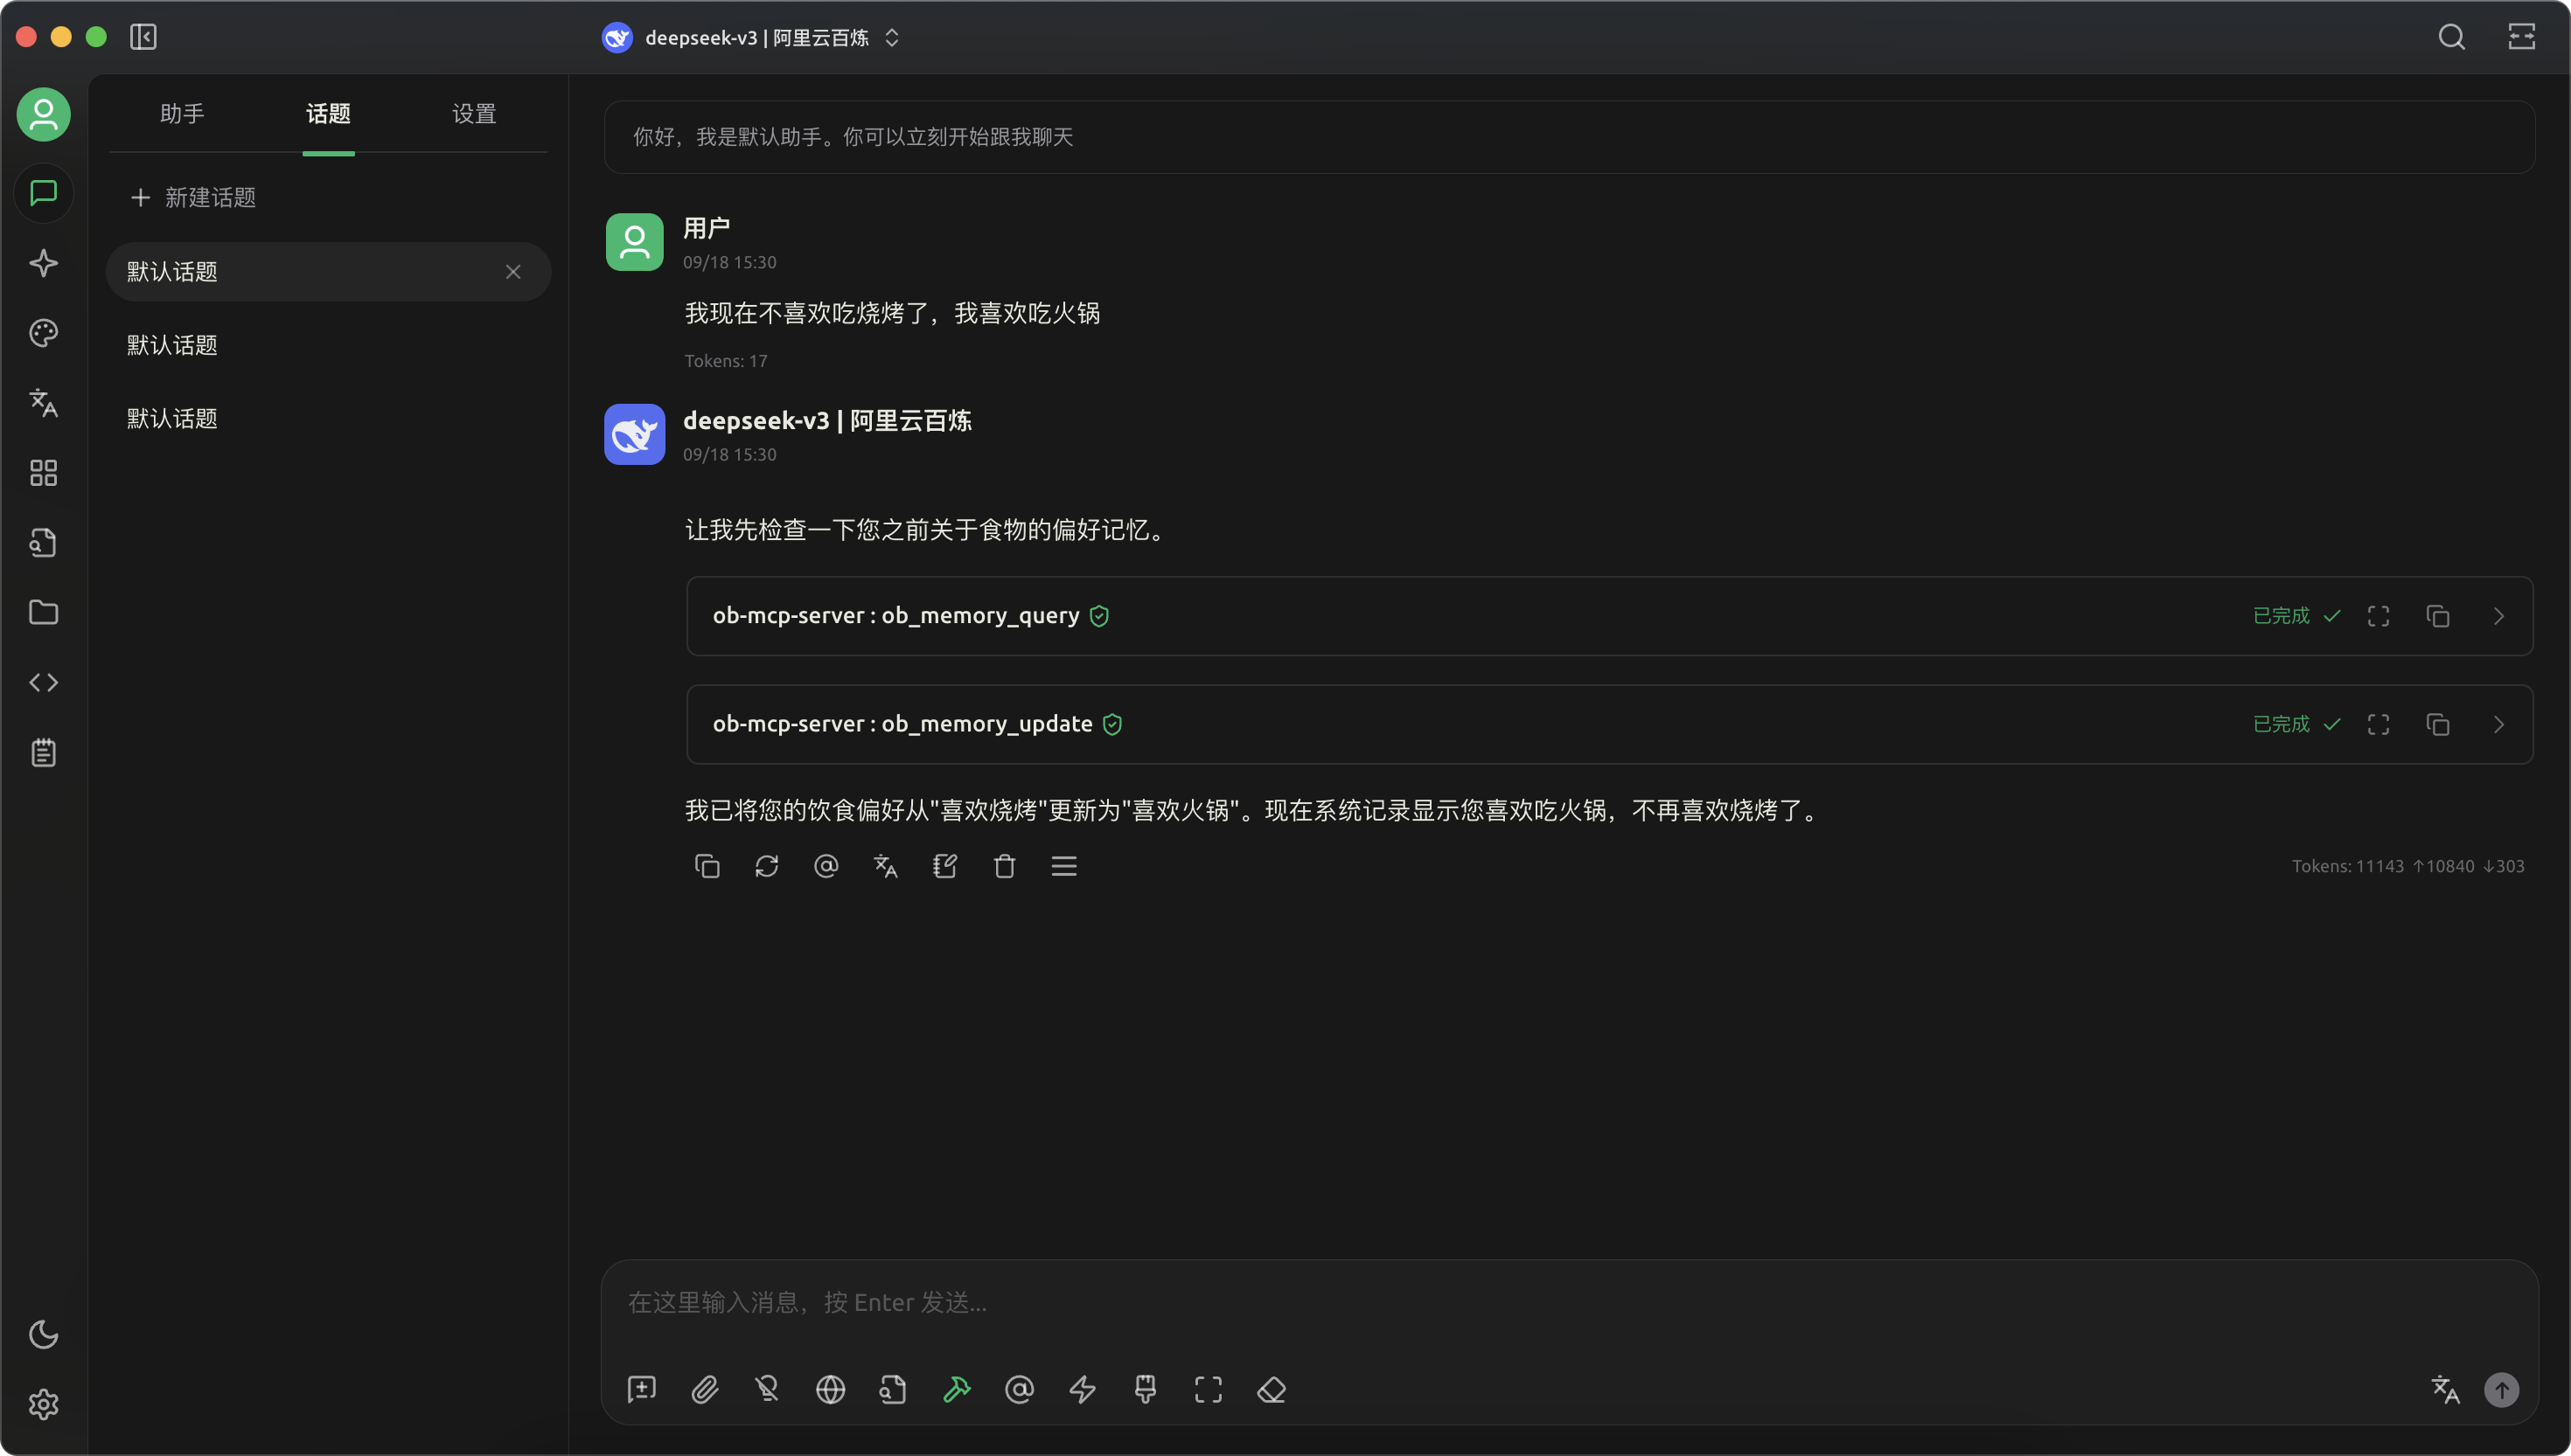This screenshot has width=2571, height=1456.
Task: Copy the ob_memory_update tool result
Action: point(2438,725)
